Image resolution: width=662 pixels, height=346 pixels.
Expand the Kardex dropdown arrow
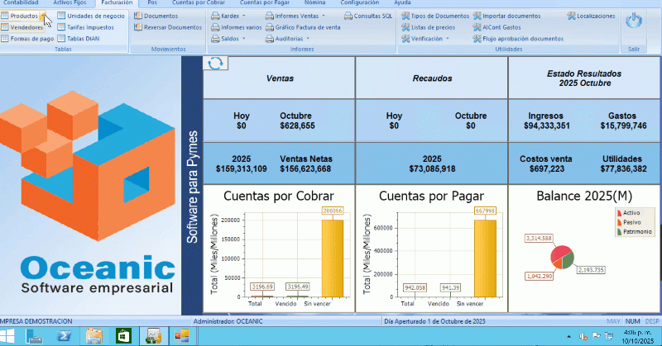(243, 16)
